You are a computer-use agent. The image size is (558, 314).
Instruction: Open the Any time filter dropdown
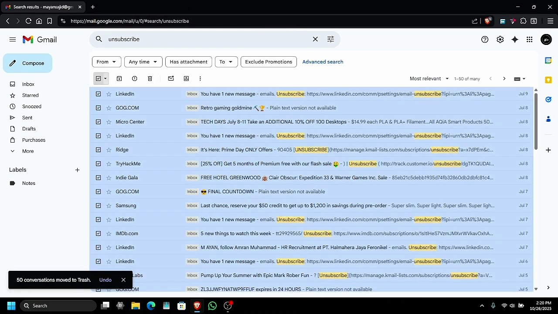[143, 62]
